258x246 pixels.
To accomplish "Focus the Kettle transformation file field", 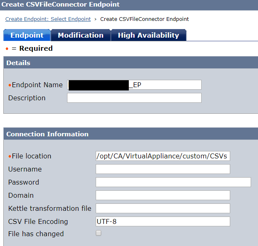I will click(163, 208).
